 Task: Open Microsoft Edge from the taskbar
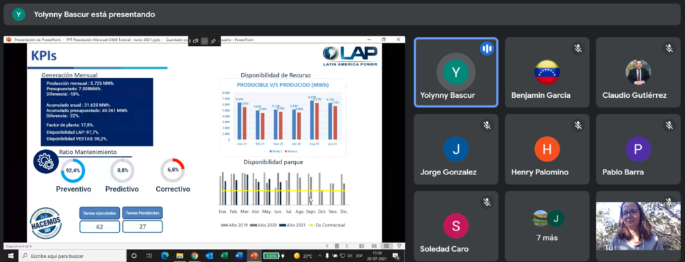[164, 255]
